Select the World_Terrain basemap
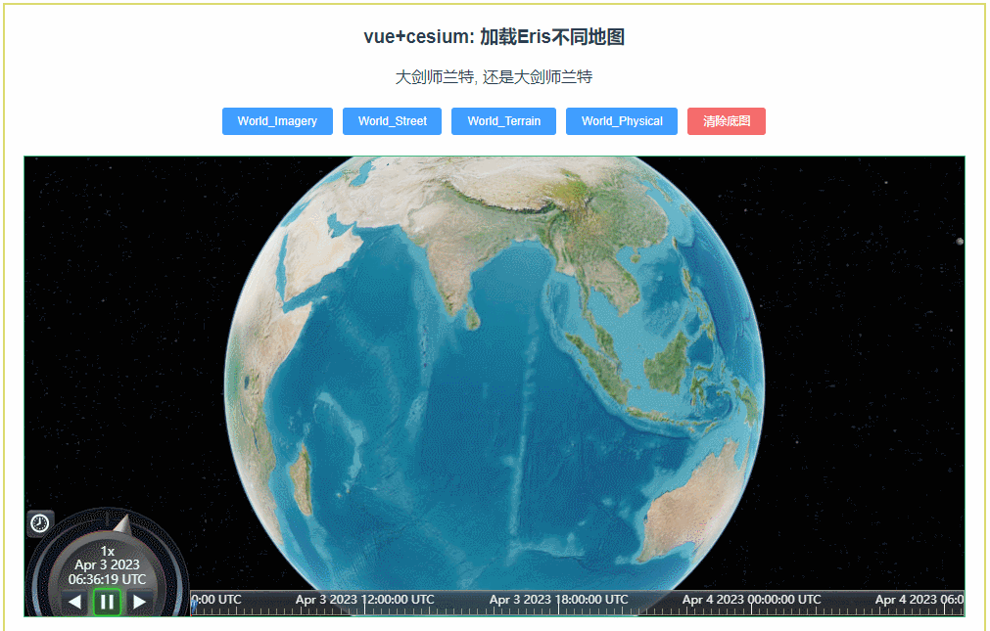990x631 pixels. [x=503, y=120]
